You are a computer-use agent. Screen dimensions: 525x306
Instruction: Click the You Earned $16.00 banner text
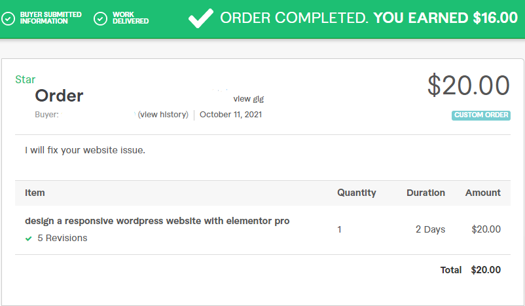tap(445, 18)
